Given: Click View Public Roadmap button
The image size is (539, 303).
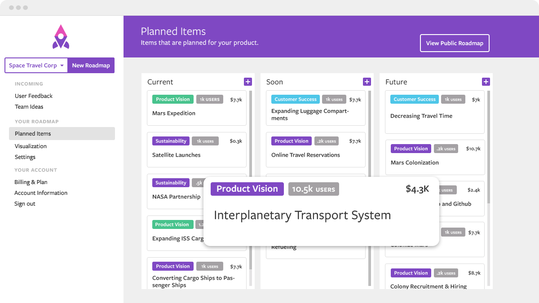Looking at the screenshot, I should pos(455,43).
